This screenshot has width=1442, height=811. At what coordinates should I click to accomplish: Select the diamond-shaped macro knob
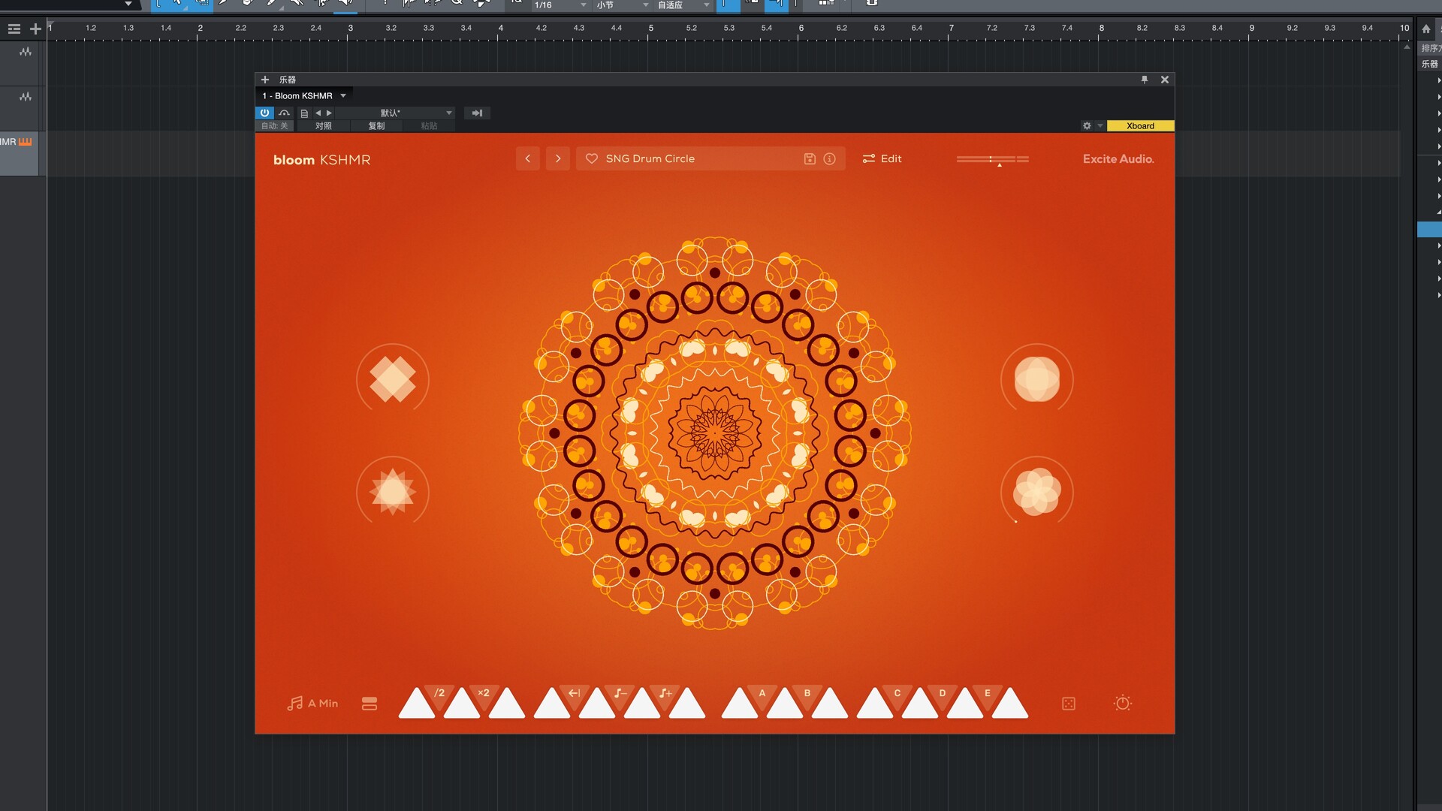[393, 378]
